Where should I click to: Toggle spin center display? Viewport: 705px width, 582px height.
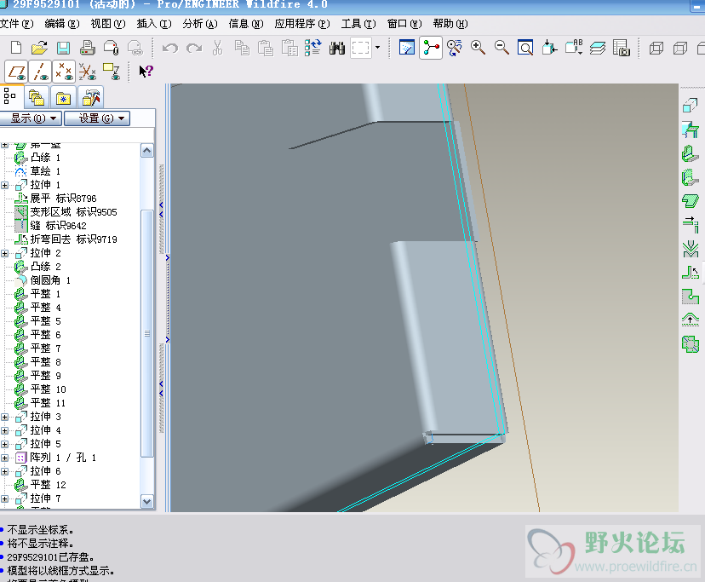pyautogui.click(x=431, y=48)
